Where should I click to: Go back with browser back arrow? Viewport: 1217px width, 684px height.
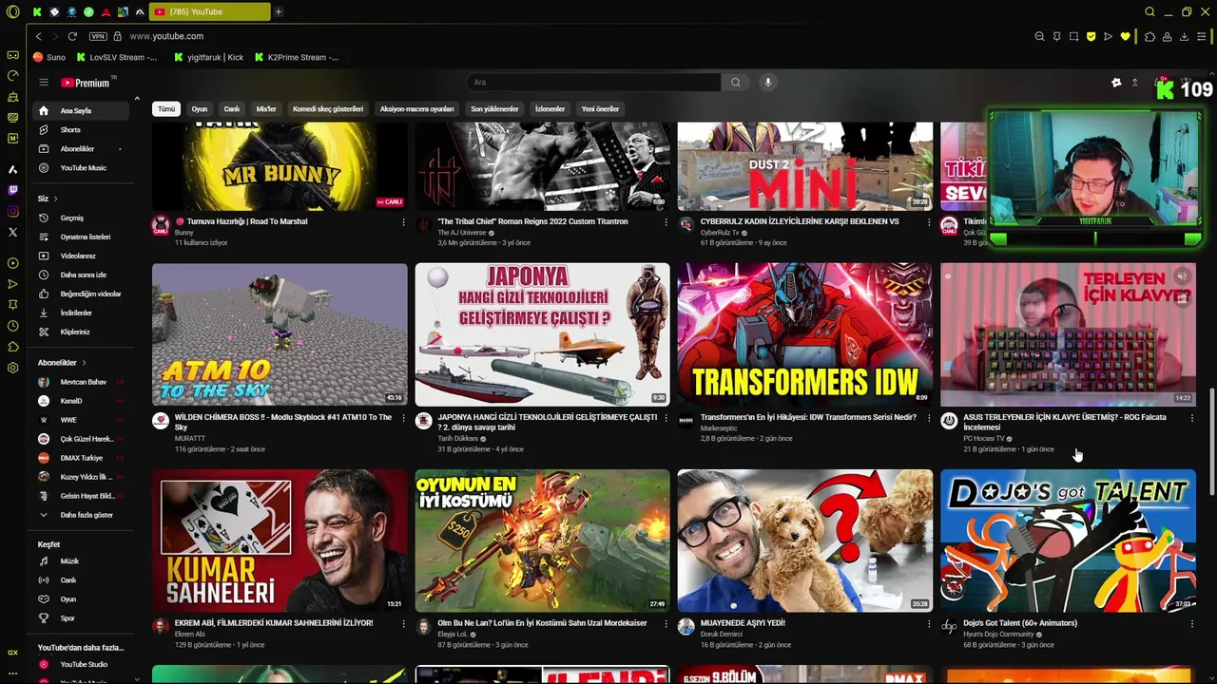38,36
